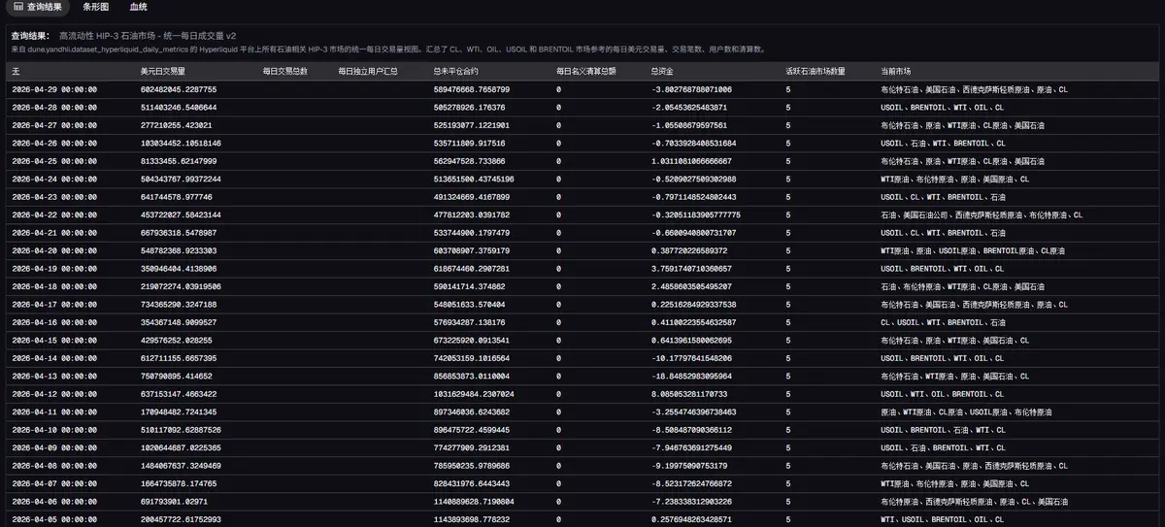Click open interest value 1031629484.2307024
Screen dimensions: 1165x527
click(x=473, y=394)
